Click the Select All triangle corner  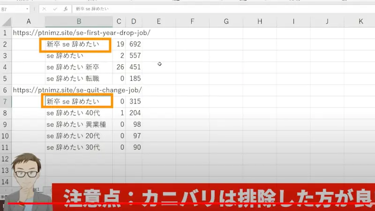point(6,22)
